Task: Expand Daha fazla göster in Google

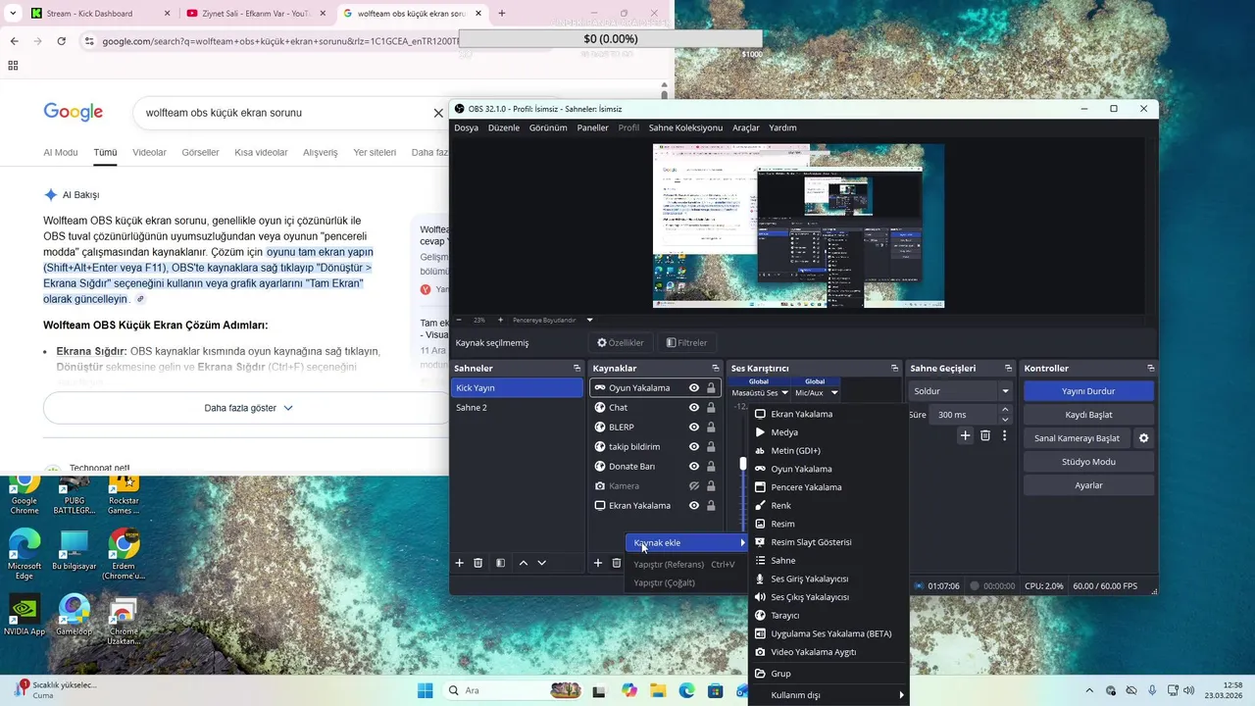Action: coord(248,408)
